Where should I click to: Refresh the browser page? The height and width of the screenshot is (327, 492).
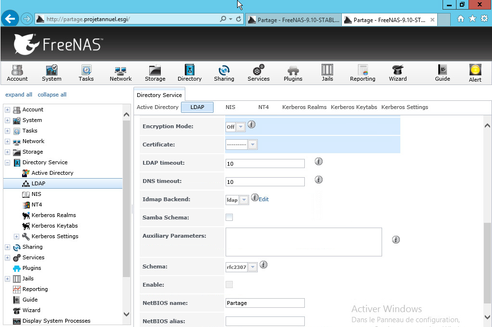click(x=239, y=19)
